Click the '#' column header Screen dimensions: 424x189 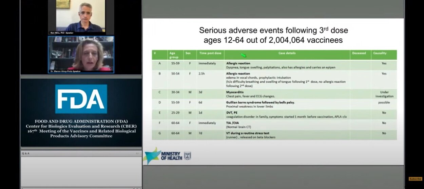(155, 53)
